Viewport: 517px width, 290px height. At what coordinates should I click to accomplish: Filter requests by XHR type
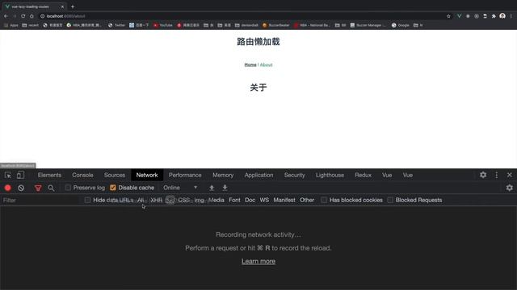click(156, 200)
